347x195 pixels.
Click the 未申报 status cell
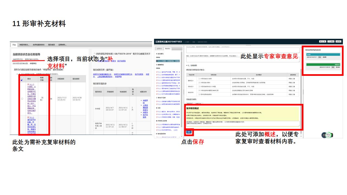click(x=98, y=109)
